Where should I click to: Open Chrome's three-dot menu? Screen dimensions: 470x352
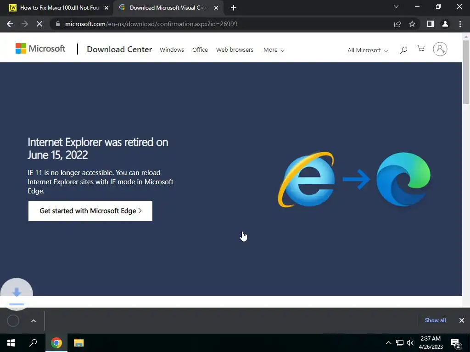coord(460,24)
